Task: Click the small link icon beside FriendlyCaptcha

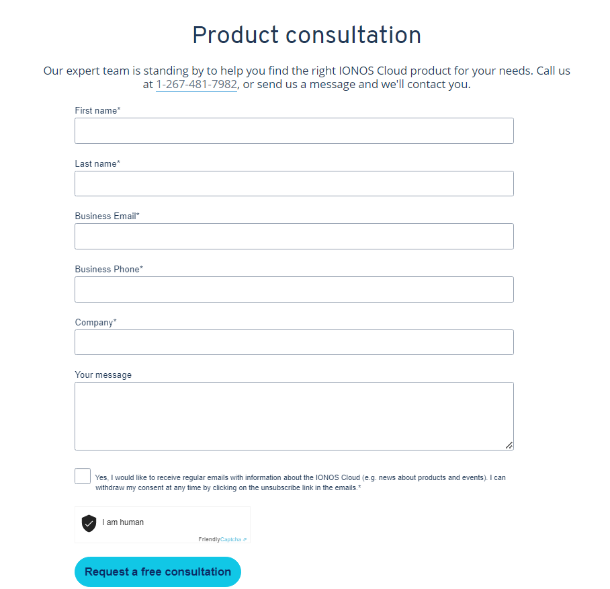Action: (x=245, y=539)
